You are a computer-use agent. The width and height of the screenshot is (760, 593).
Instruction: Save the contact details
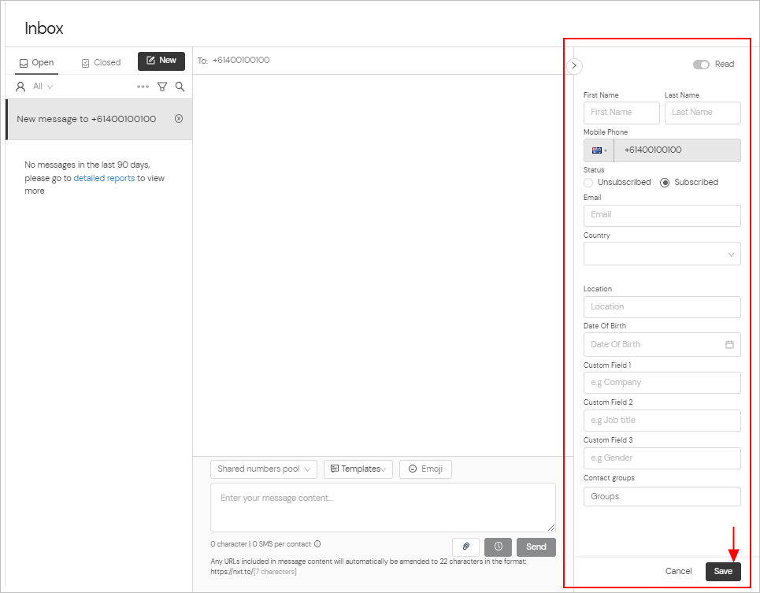[x=723, y=571]
